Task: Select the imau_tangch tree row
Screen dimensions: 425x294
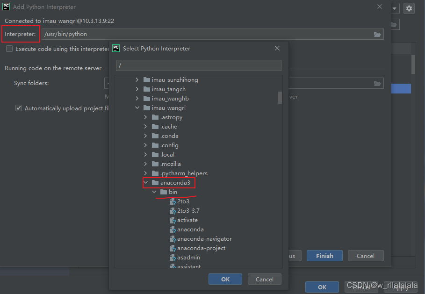Action: pyautogui.click(x=198, y=89)
